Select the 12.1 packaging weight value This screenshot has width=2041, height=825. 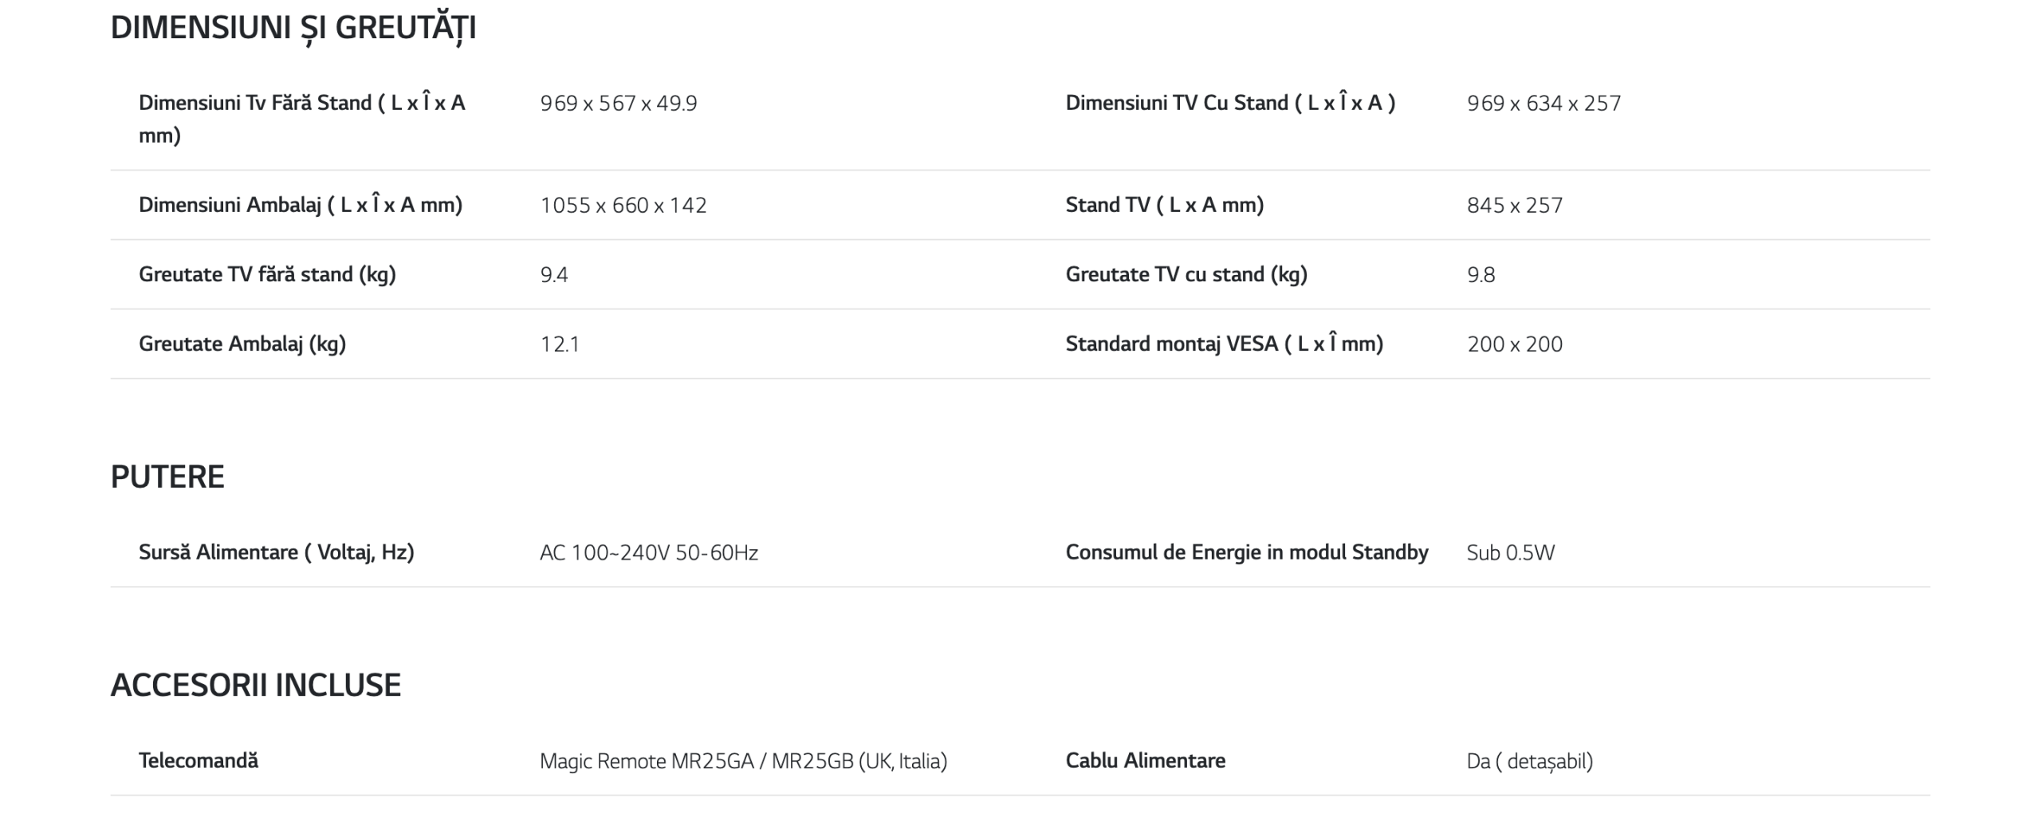pyautogui.click(x=560, y=344)
